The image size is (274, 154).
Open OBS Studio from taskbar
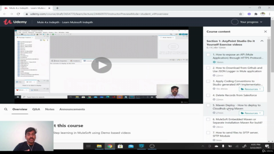pyautogui.click(x=152, y=146)
